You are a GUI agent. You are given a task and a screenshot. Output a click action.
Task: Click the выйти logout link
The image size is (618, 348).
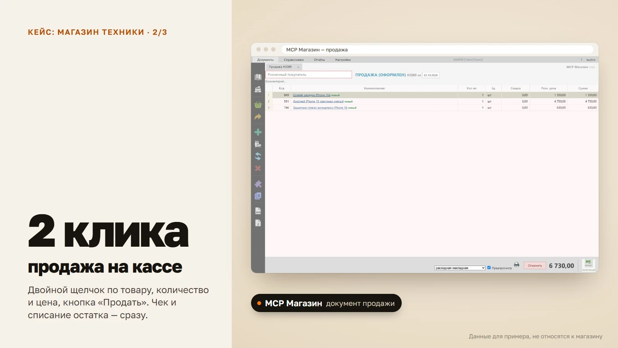pyautogui.click(x=591, y=60)
